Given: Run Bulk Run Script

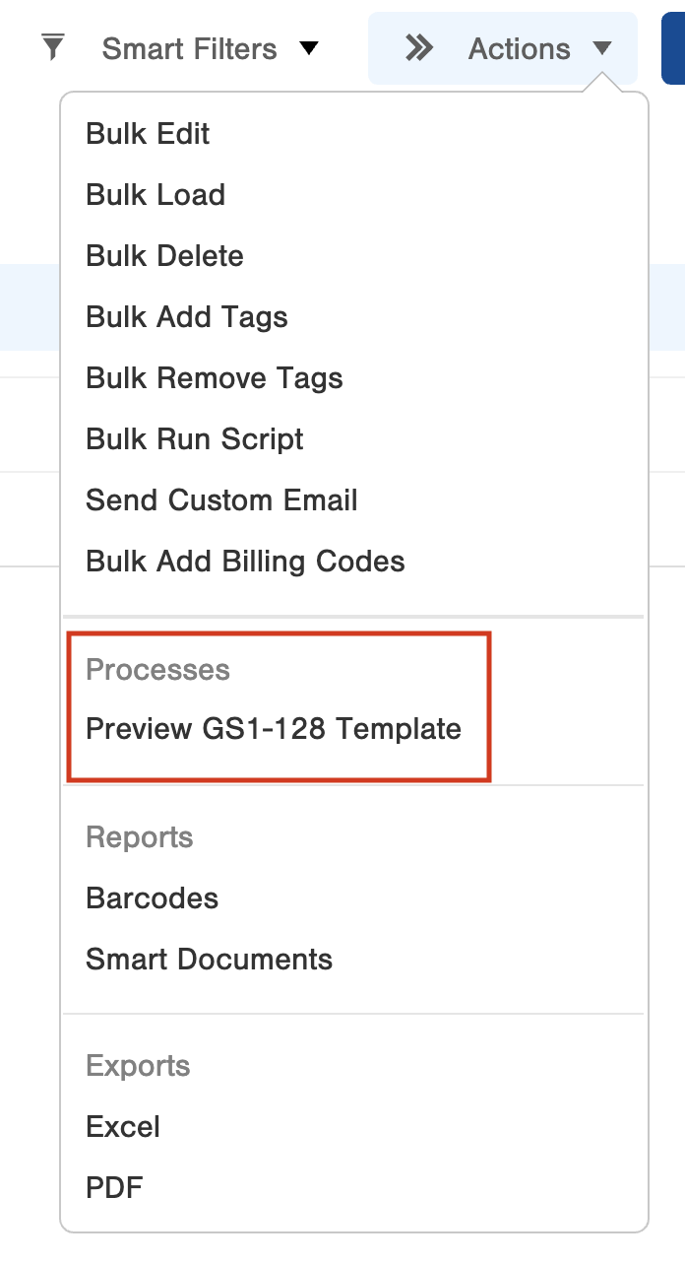Looking at the screenshot, I should [194, 439].
